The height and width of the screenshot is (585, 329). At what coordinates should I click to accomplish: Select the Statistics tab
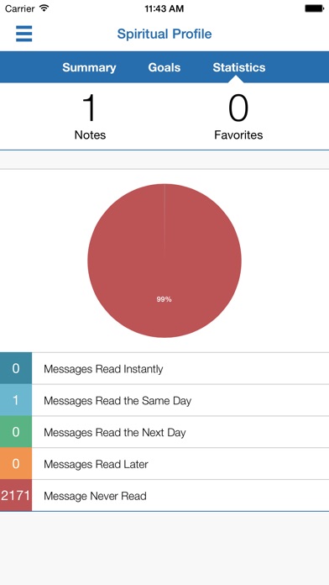pyautogui.click(x=239, y=67)
